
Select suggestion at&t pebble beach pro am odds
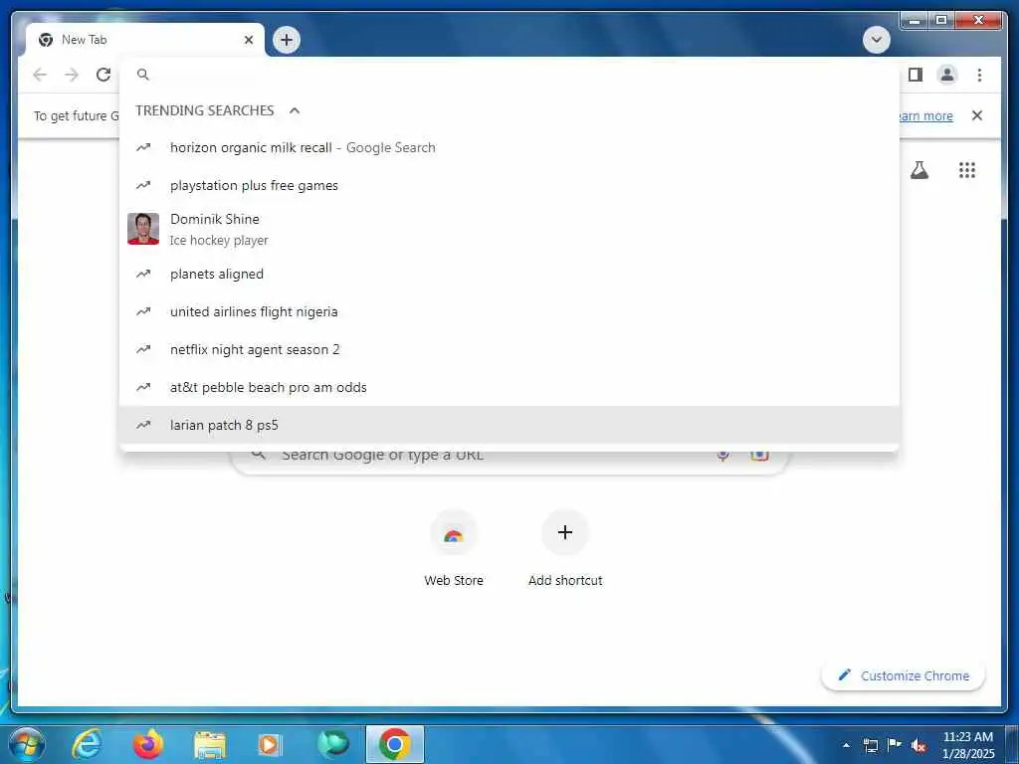(509, 387)
